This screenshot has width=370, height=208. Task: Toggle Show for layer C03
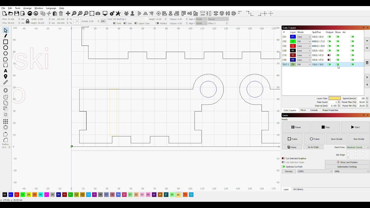pos(337,41)
